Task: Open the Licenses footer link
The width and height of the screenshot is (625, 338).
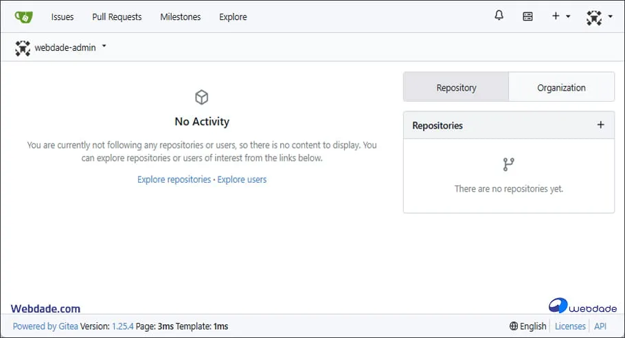Action: pyautogui.click(x=570, y=326)
